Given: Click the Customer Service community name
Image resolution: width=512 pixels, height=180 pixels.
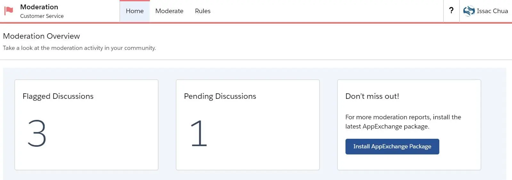Looking at the screenshot, I should (42, 16).
